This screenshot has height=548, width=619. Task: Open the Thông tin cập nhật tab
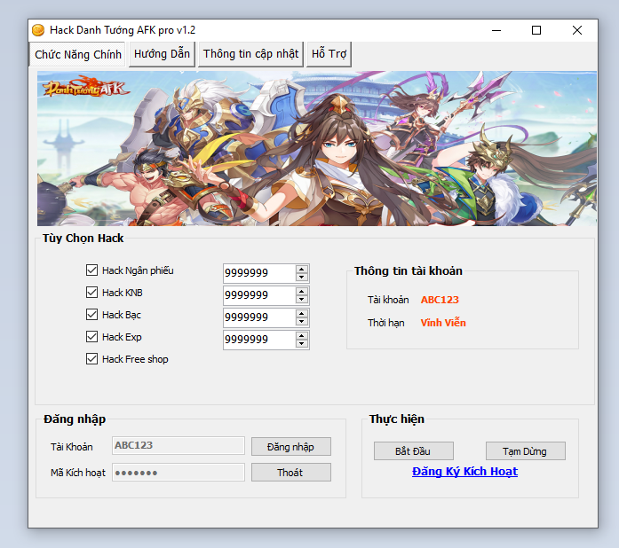pyautogui.click(x=250, y=54)
